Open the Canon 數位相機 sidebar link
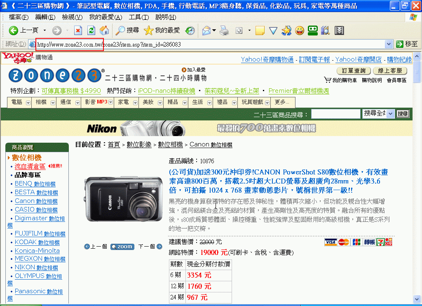Image resolution: width=422 pixels, height=306 pixels. (36, 201)
